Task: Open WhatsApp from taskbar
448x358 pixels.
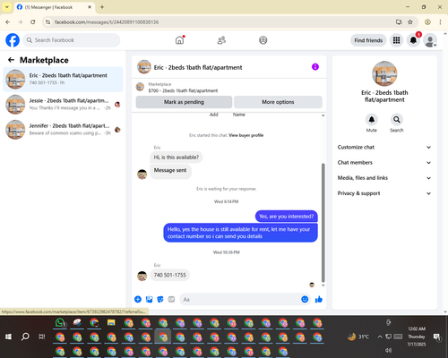Action: pyautogui.click(x=61, y=323)
